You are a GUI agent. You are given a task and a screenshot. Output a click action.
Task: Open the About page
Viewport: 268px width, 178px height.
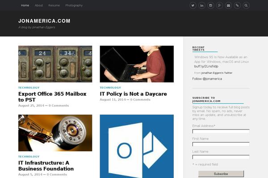click(39, 5)
